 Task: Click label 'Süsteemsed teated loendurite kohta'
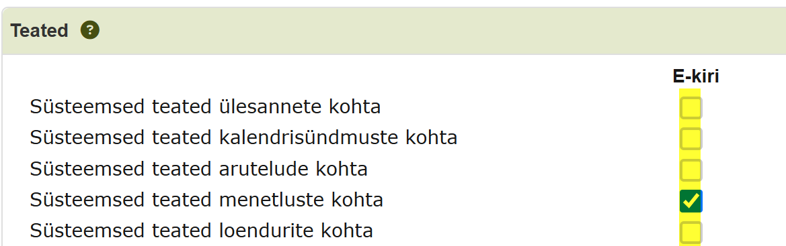[201, 231]
